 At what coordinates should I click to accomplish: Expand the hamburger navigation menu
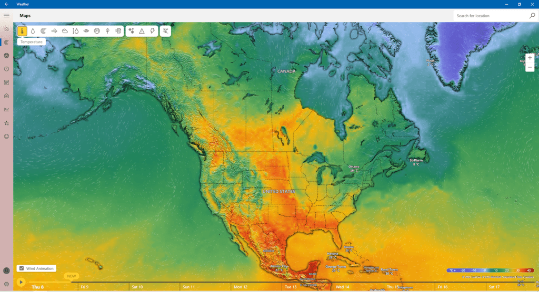coord(6,16)
